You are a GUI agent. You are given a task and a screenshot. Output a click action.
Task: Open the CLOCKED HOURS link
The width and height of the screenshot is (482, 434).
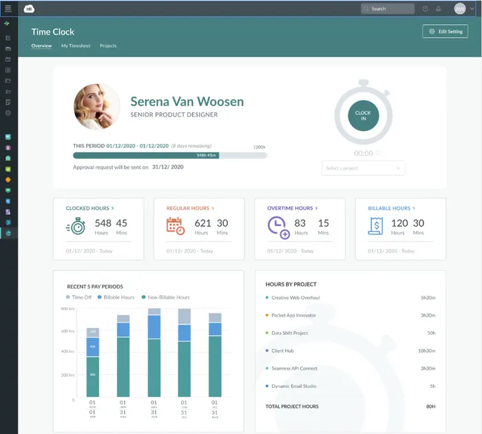pos(90,208)
